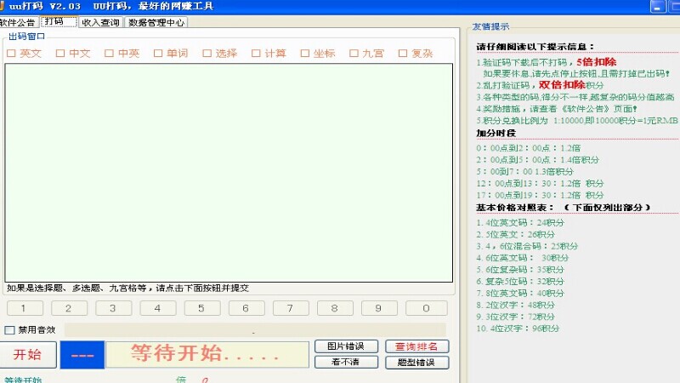The height and width of the screenshot is (383, 680).
Task: Open 查询排名 ranking query
Action: (x=416, y=346)
